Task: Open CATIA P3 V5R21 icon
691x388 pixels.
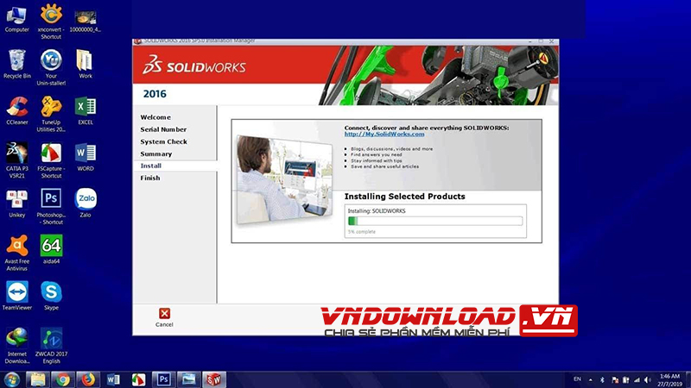Action: click(16, 160)
